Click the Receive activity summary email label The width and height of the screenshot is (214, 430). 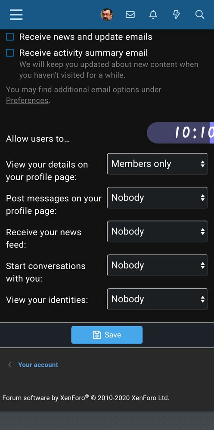[x=84, y=52]
